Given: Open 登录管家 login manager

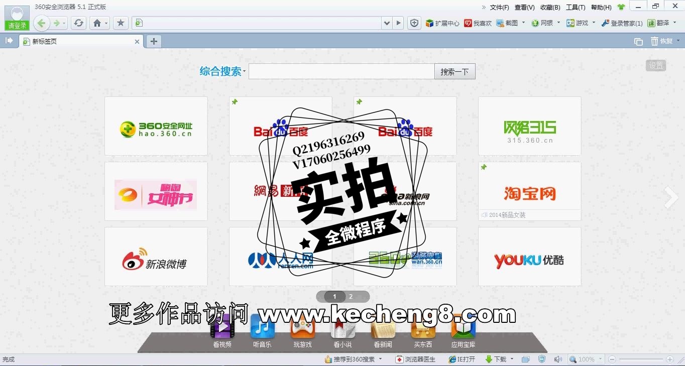Looking at the screenshot, I should pos(622,23).
